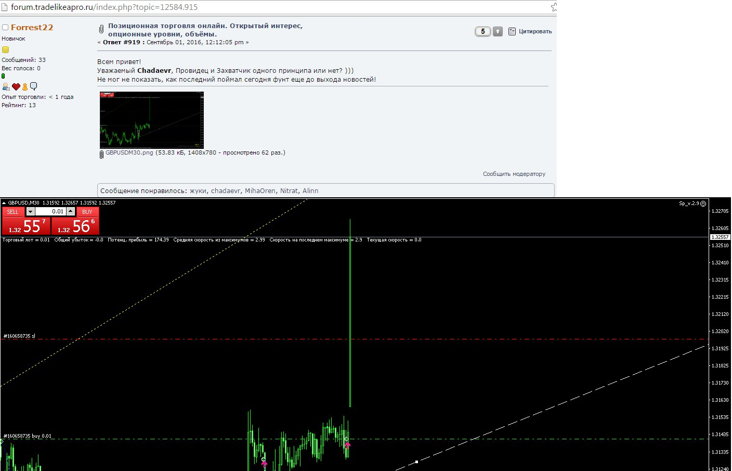The image size is (732, 471).
Task: Click the post rating counter showing 5
Action: click(x=483, y=31)
